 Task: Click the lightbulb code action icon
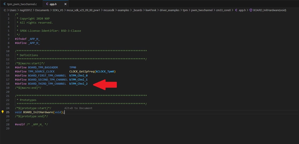point(3,112)
